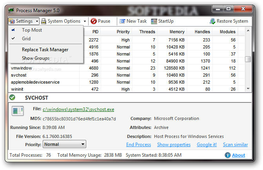Sort by the Threads column header
Viewport: 263px width, 170px height.
145,32
